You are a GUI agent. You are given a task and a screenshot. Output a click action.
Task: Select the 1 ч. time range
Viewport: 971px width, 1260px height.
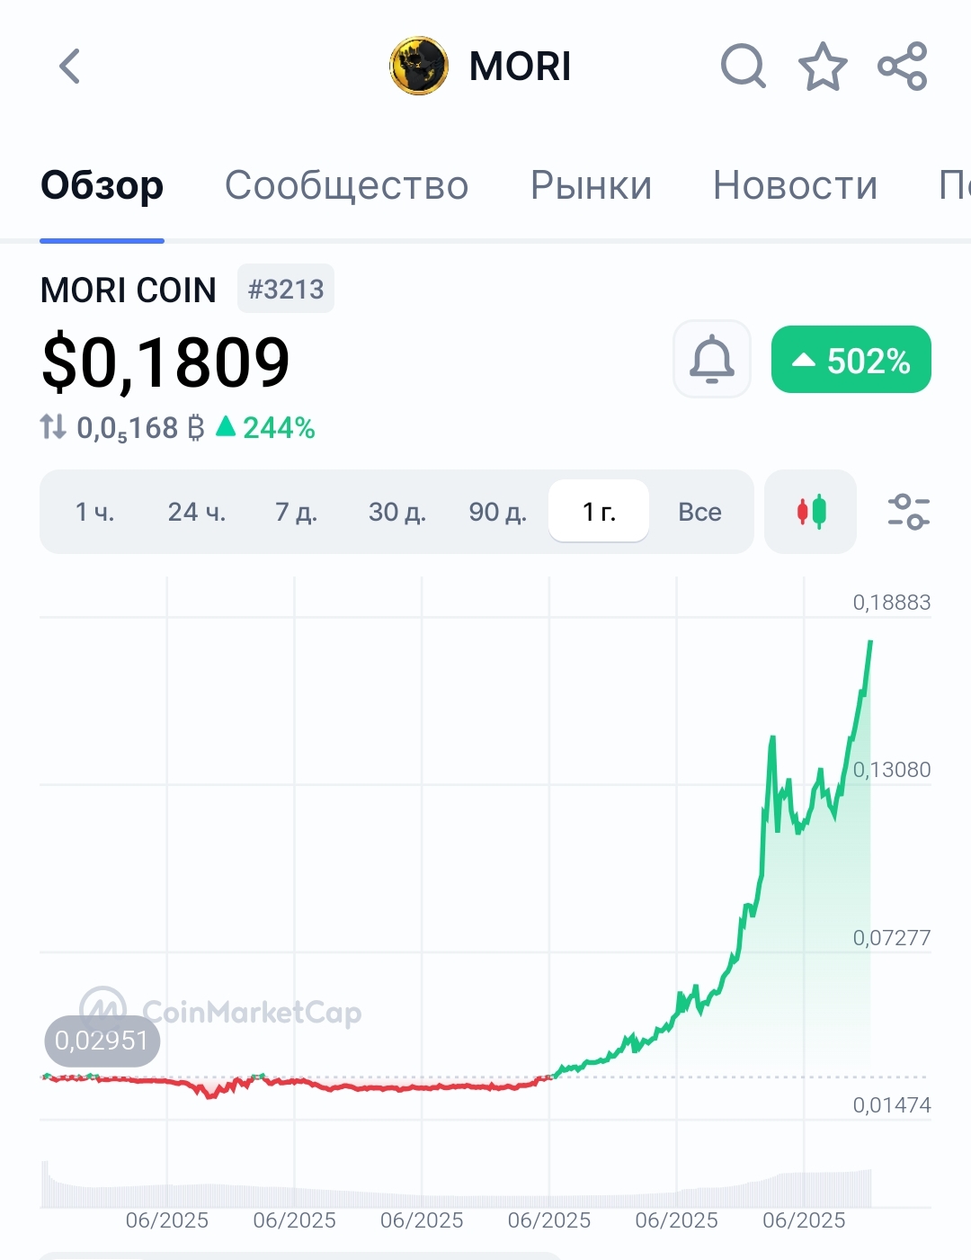pos(95,512)
